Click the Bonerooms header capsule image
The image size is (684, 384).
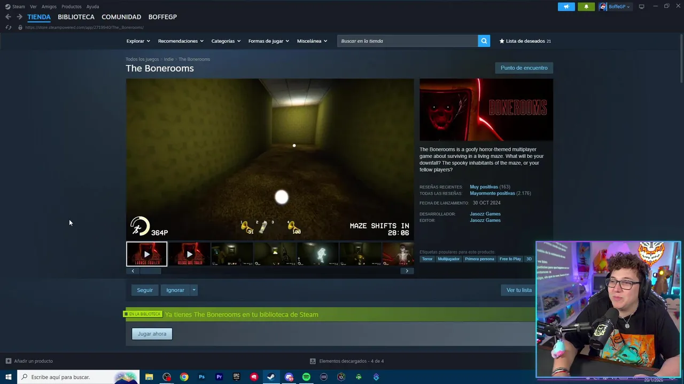pos(486,110)
